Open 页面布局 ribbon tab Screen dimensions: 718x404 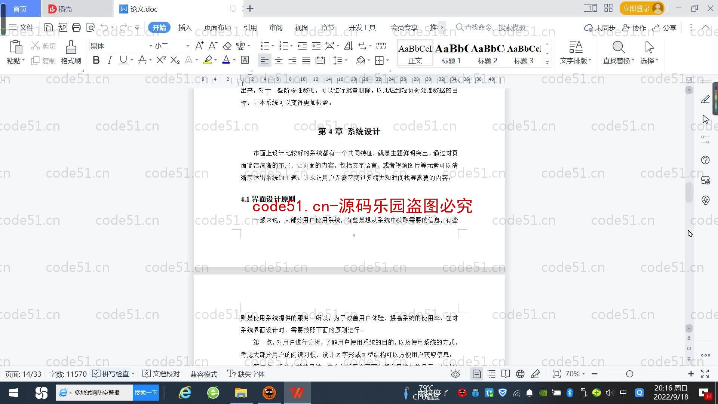tap(217, 28)
